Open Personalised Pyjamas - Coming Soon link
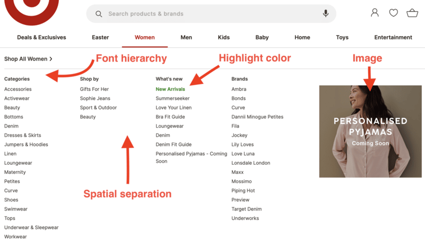 pyautogui.click(x=191, y=157)
